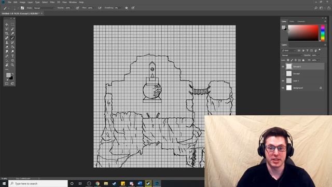Image resolution: width=332 pixels, height=187 pixels.
Task: Select the Healing Brush tool
Action: click(7, 38)
